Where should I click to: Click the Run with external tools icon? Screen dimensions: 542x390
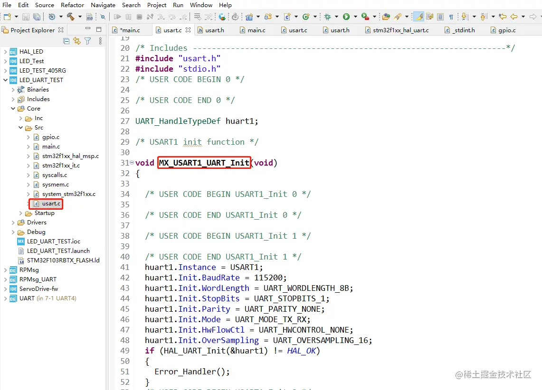click(365, 17)
